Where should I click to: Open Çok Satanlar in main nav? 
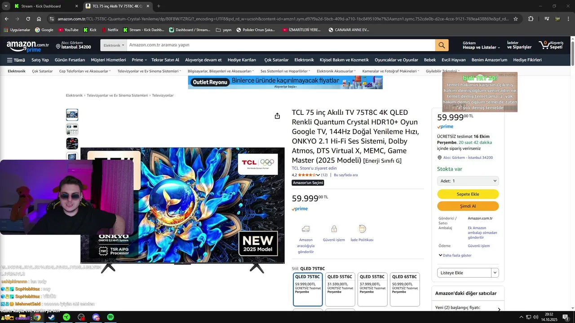276,60
